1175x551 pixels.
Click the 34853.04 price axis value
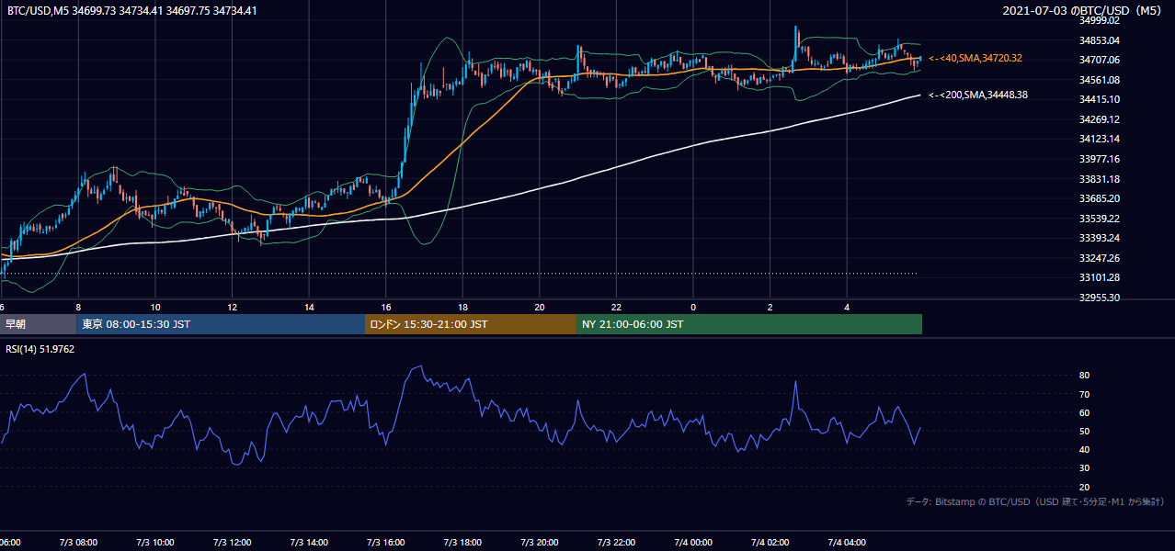1100,39
